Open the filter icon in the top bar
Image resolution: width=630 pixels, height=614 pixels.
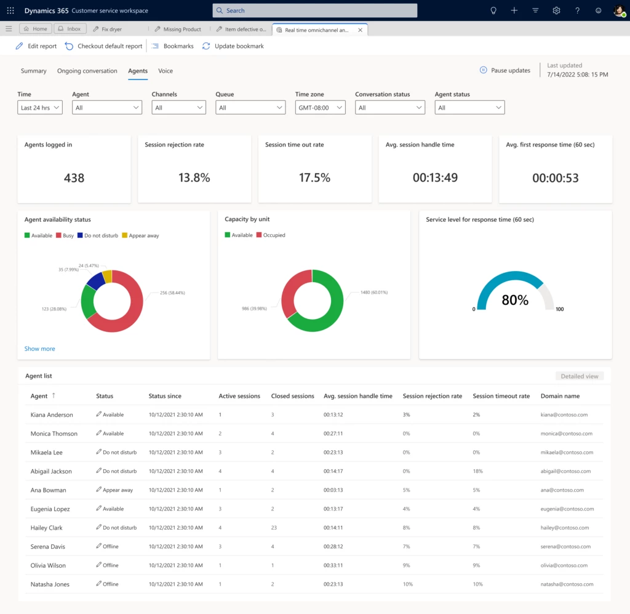tap(535, 10)
